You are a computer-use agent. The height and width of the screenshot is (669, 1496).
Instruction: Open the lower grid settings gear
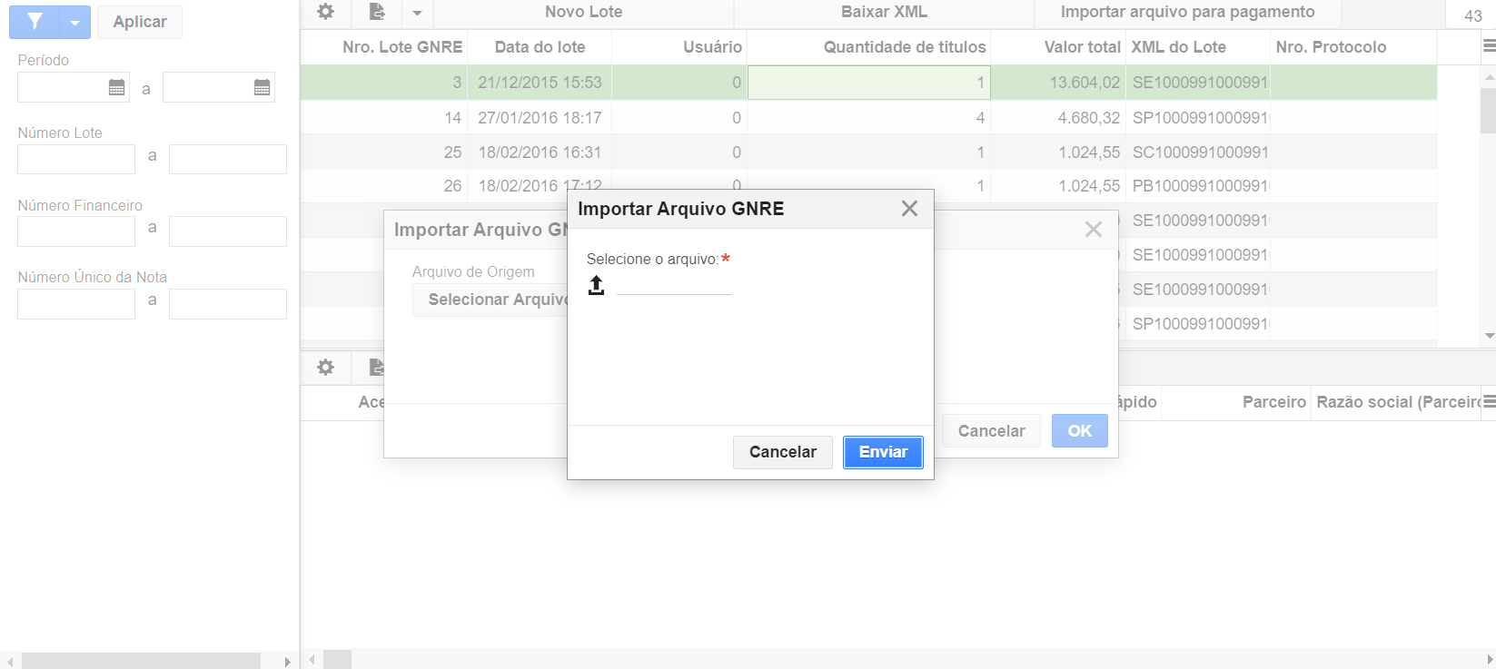point(325,368)
